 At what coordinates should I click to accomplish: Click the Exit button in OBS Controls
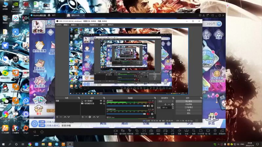coord(189,113)
